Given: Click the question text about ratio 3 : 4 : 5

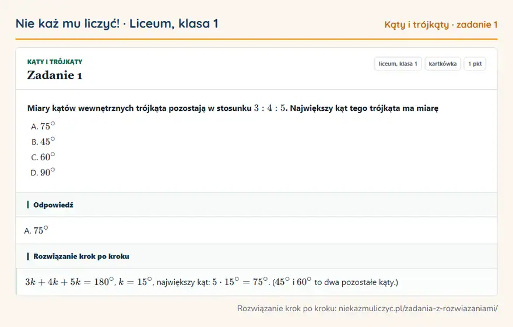Looking at the screenshot, I should pos(233,108).
